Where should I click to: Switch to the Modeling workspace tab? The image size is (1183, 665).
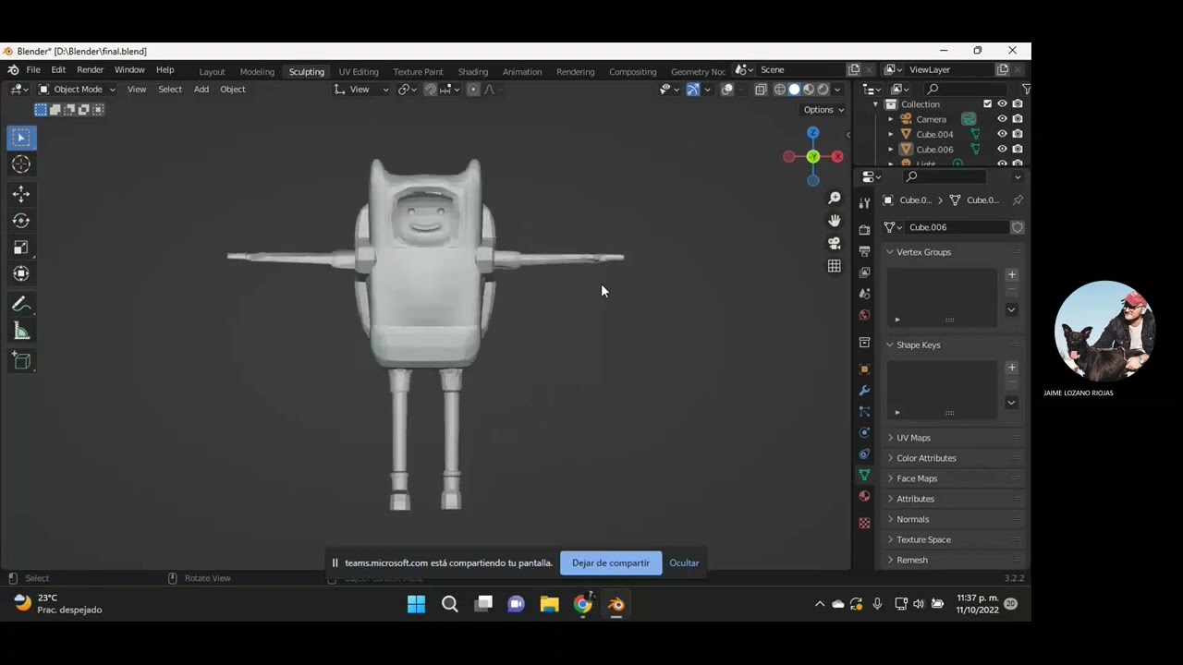click(257, 72)
